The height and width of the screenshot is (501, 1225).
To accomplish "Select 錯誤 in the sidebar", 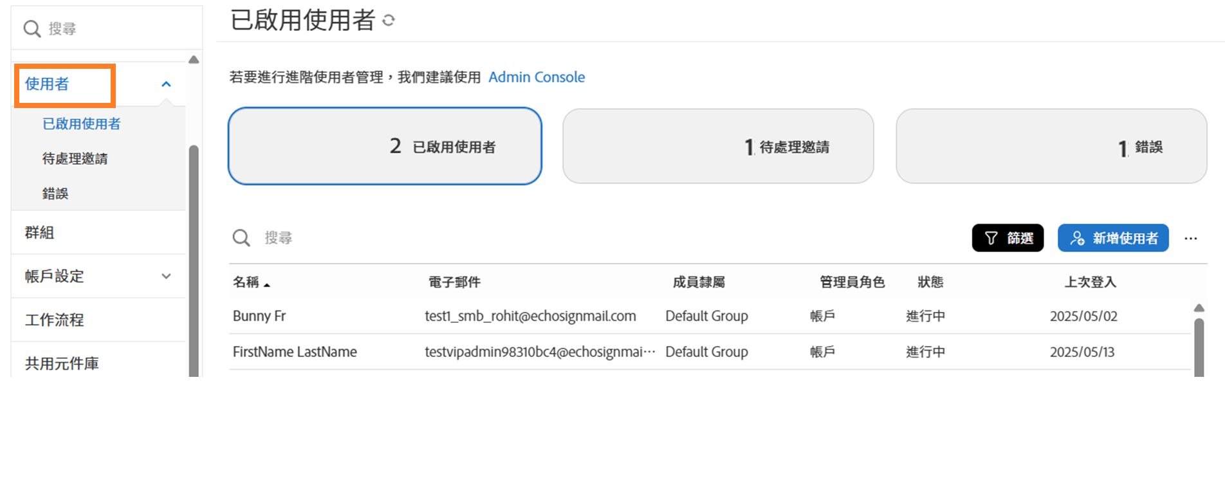I will pyautogui.click(x=55, y=194).
